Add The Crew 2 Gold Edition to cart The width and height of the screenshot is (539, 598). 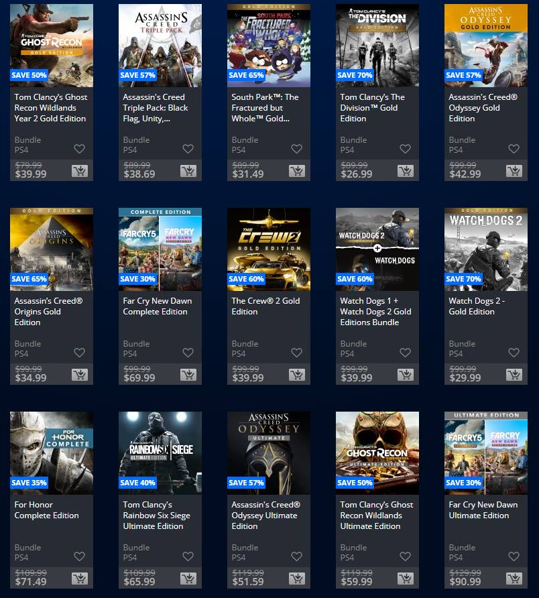coord(297,375)
